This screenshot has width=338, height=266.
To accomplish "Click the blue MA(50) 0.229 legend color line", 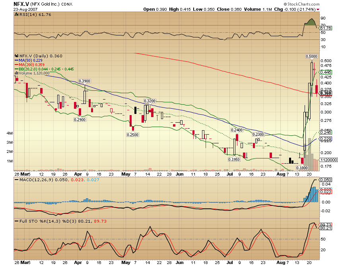I will click(x=16, y=61).
